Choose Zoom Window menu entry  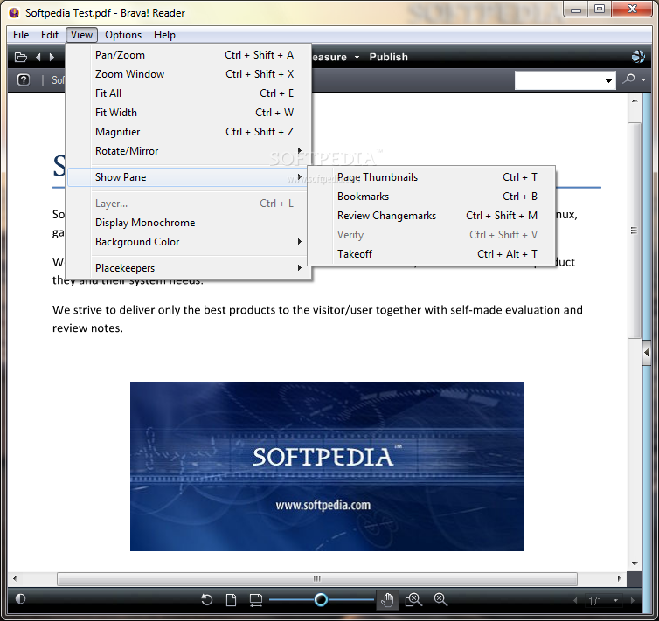coord(189,74)
